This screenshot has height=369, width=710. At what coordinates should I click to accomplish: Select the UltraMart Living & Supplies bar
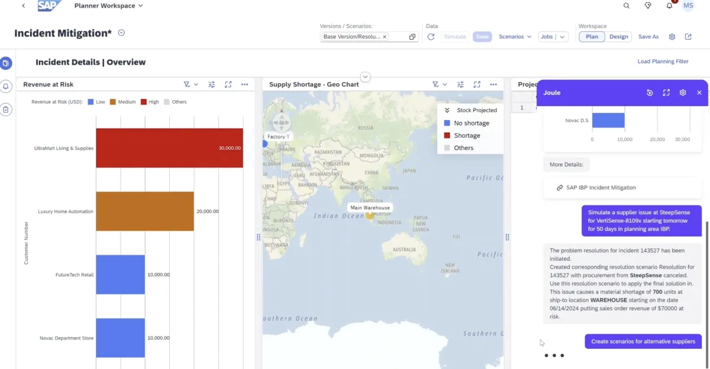169,148
